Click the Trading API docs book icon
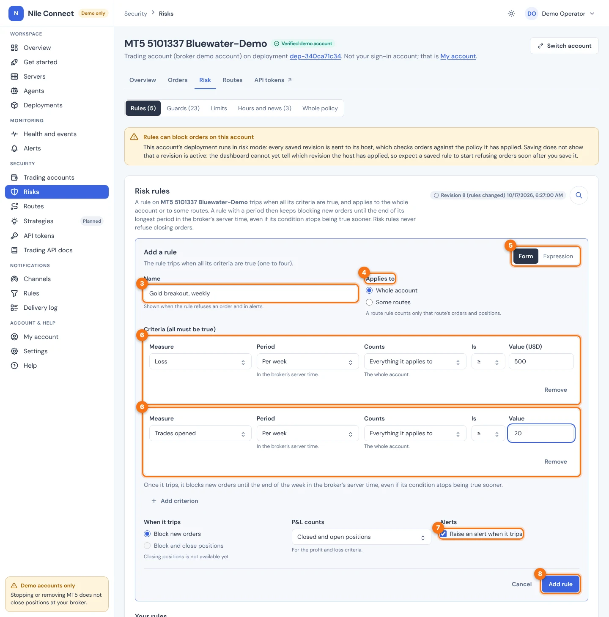This screenshot has width=609, height=617. tap(14, 250)
